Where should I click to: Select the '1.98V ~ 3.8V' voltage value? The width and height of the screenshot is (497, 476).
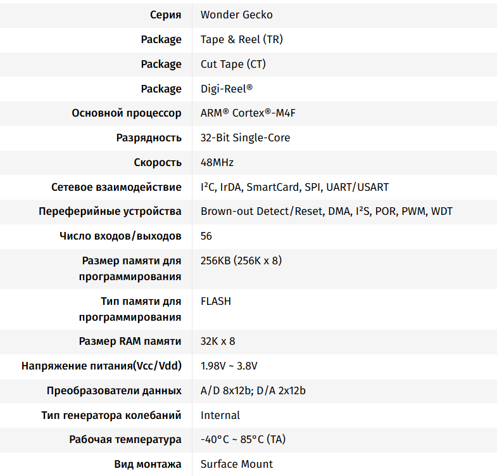(229, 366)
